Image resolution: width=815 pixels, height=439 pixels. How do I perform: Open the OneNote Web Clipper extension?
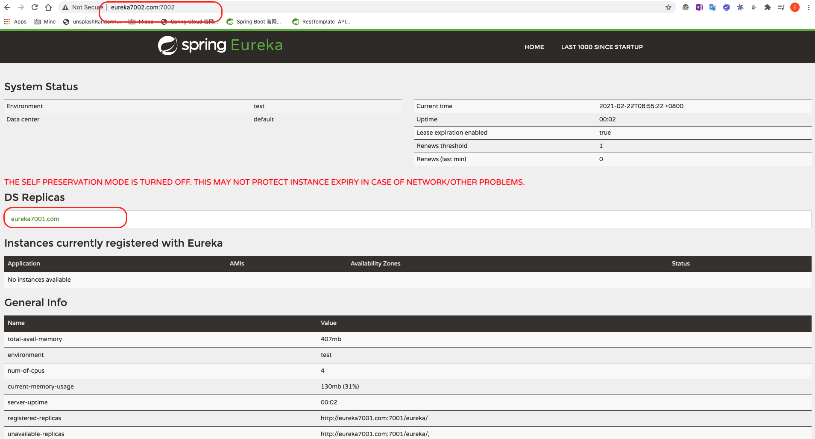point(699,7)
